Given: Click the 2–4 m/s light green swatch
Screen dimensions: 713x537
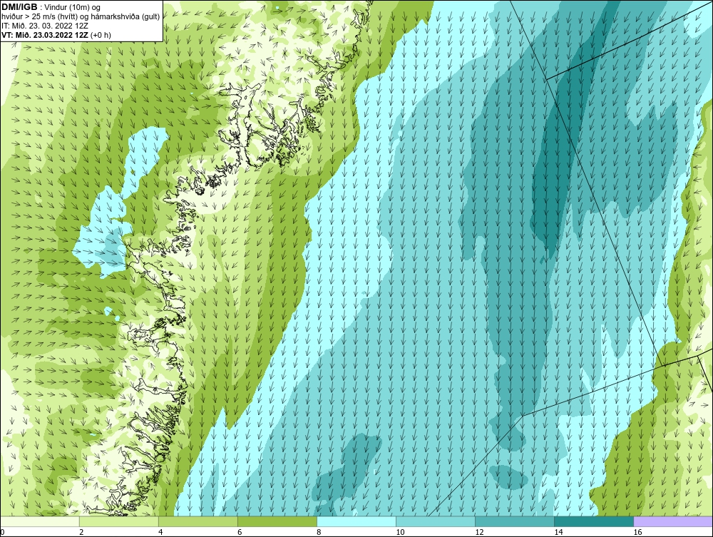Looking at the screenshot, I should [x=118, y=521].
